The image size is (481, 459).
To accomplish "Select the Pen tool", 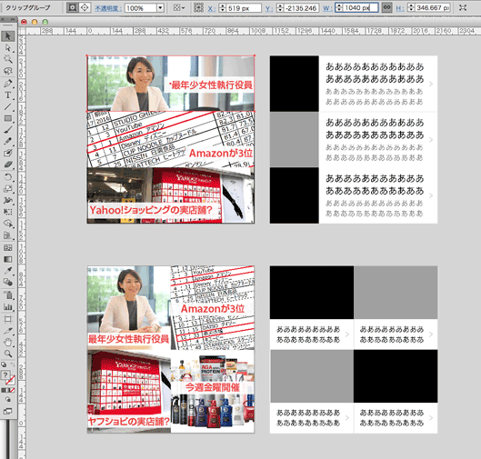I will (x=8, y=83).
